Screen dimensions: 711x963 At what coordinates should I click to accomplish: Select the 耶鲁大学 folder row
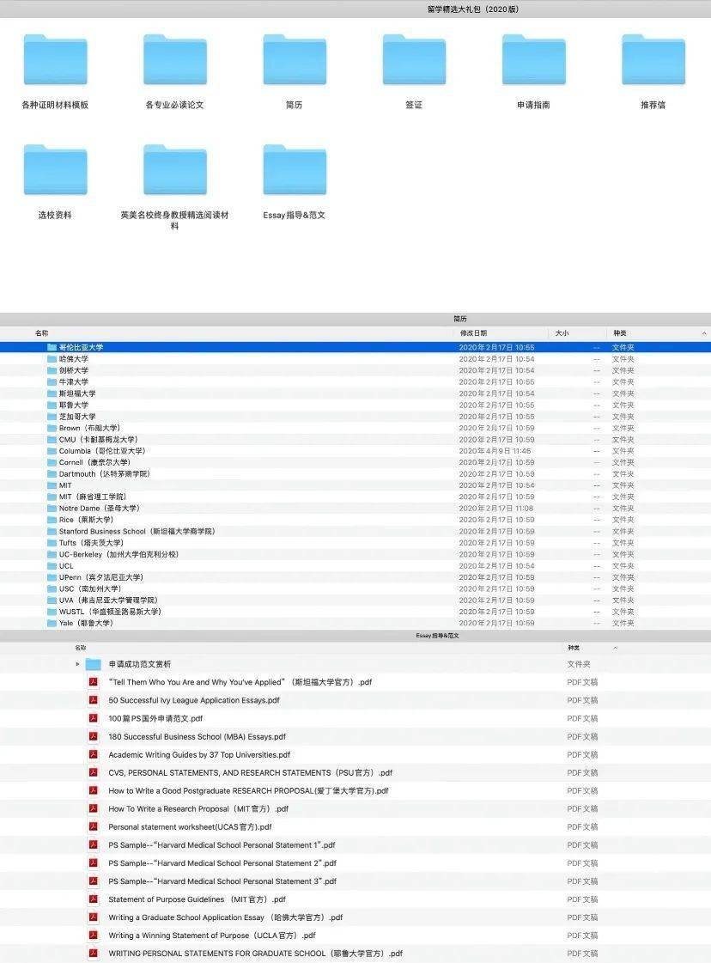[x=355, y=405]
